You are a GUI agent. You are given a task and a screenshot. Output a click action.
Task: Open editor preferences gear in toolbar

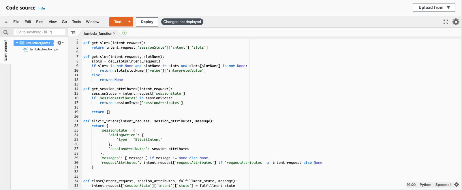(x=456, y=22)
